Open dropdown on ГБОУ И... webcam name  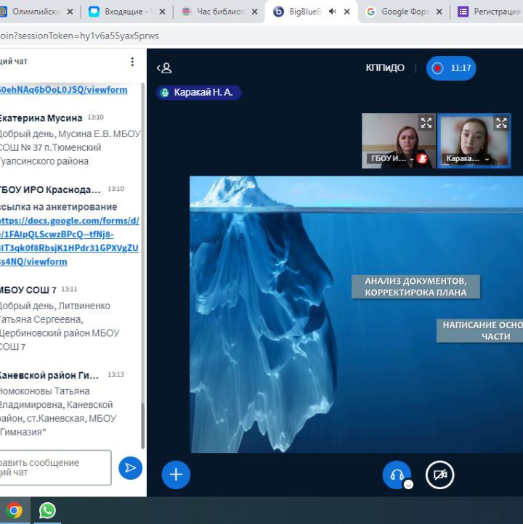coord(411,159)
